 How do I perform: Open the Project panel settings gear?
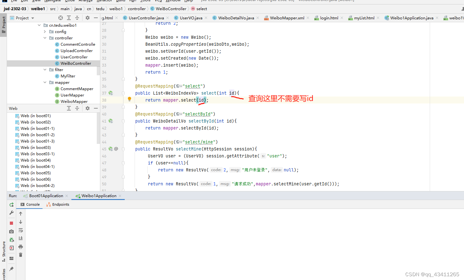click(x=87, y=18)
